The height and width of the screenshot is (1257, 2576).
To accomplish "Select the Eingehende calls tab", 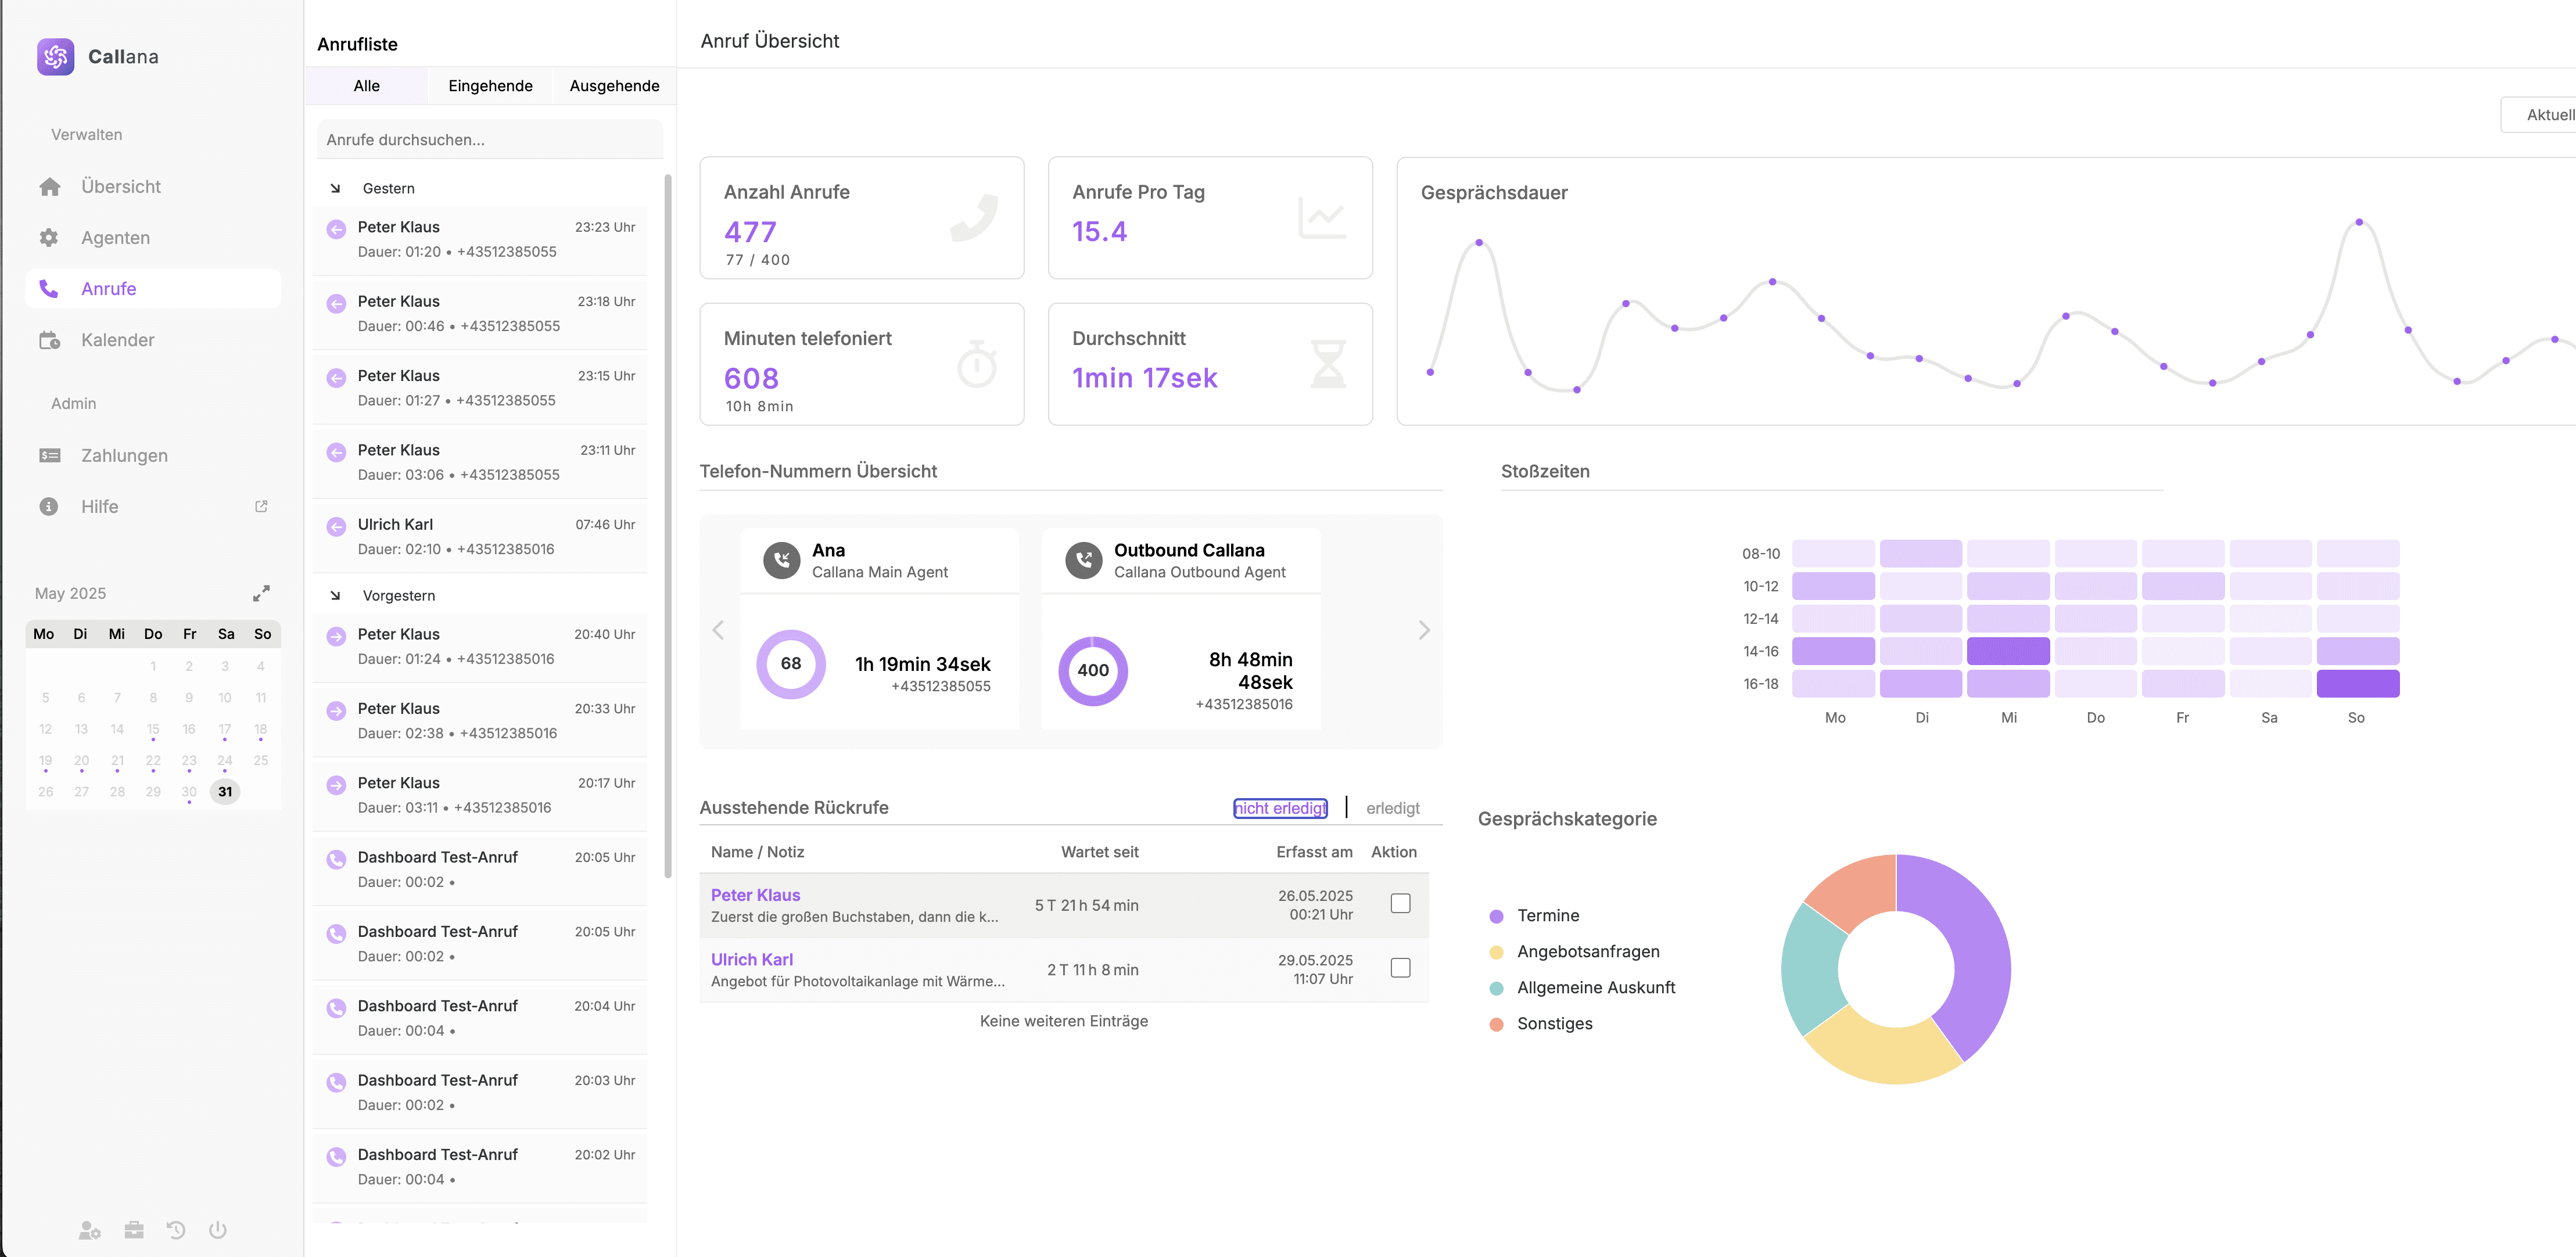I will [490, 86].
